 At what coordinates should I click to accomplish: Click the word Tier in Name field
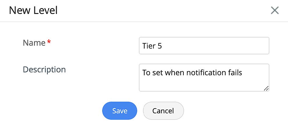[x=149, y=46]
